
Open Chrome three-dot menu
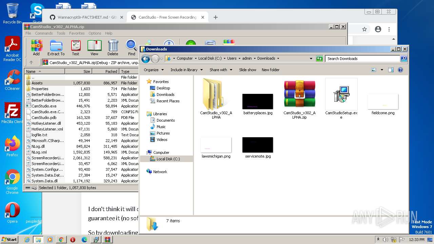pos(389,29)
